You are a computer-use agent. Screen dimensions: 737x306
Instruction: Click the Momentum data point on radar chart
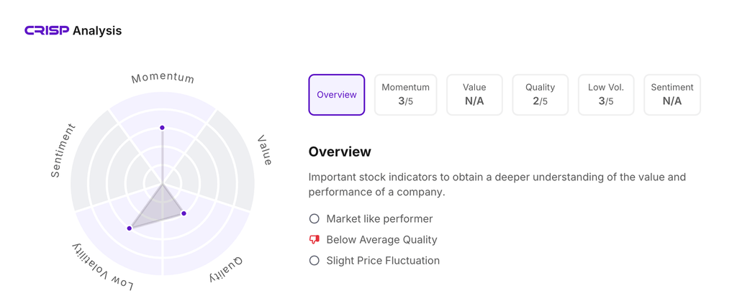pyautogui.click(x=163, y=128)
